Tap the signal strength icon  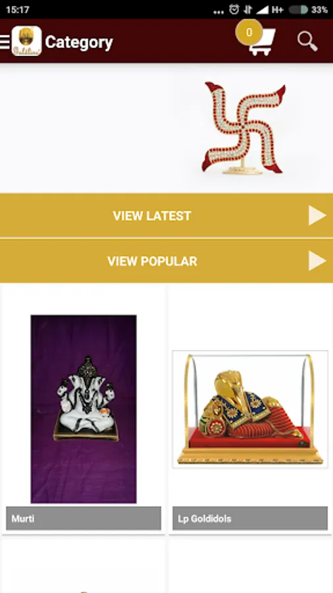click(x=262, y=10)
